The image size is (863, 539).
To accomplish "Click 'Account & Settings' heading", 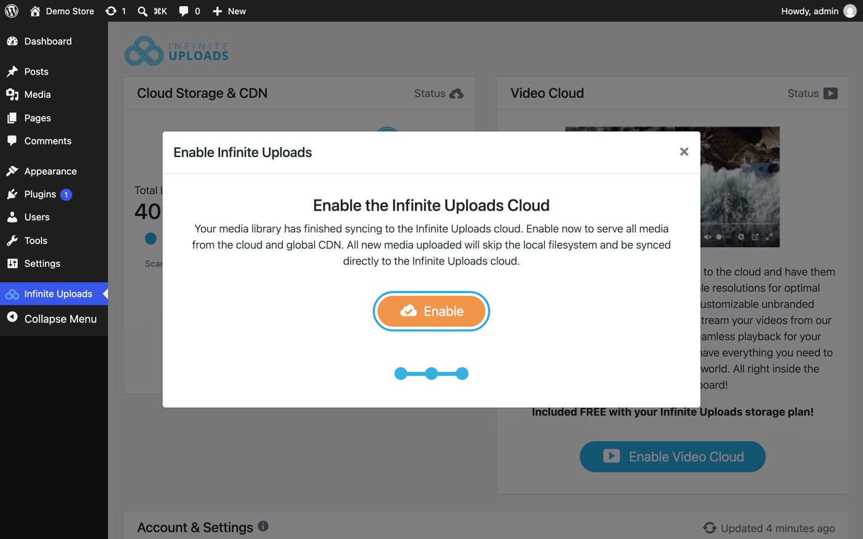I will (x=195, y=527).
